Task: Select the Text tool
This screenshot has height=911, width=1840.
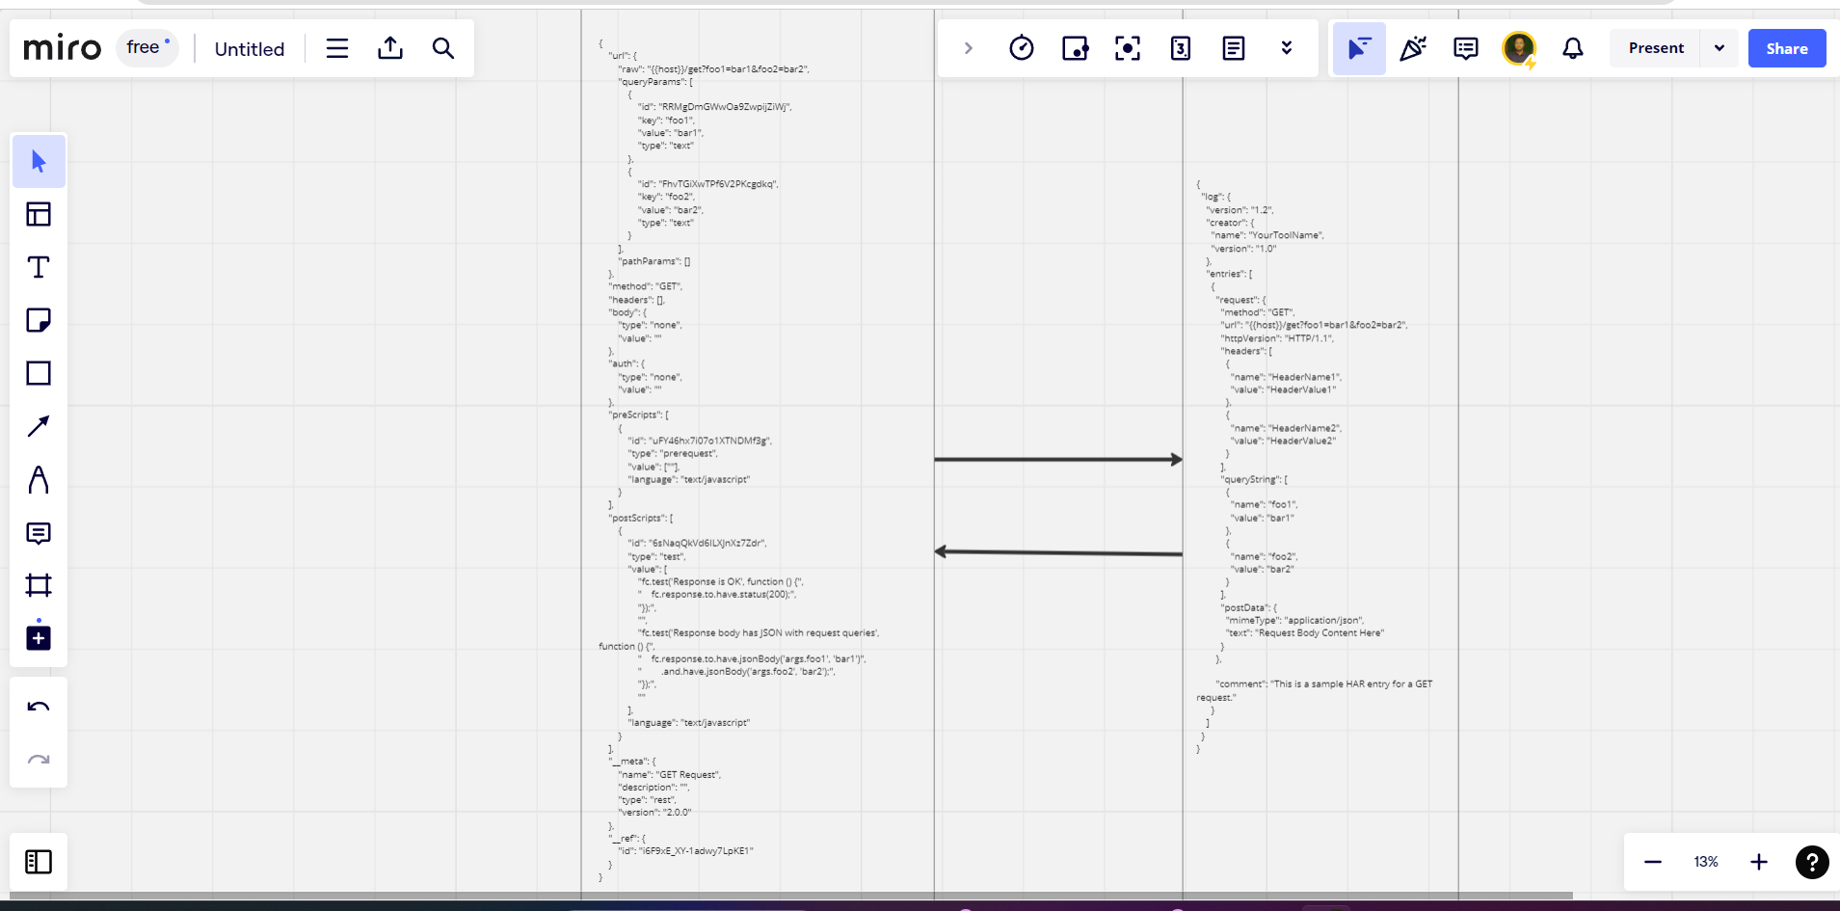Action: pyautogui.click(x=39, y=267)
